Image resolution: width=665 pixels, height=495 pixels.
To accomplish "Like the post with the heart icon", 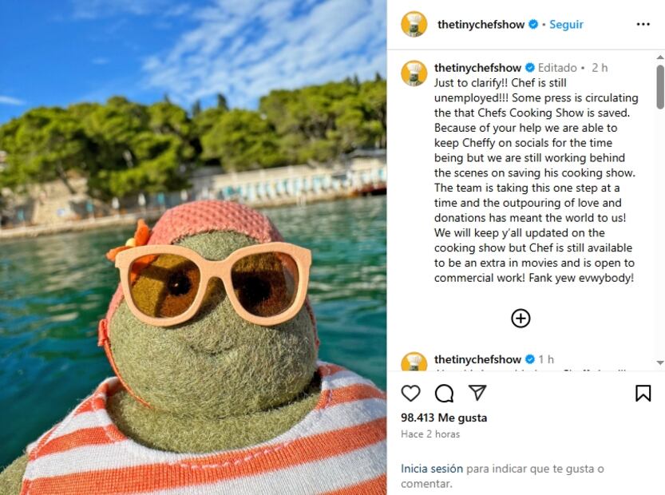I will click(410, 393).
